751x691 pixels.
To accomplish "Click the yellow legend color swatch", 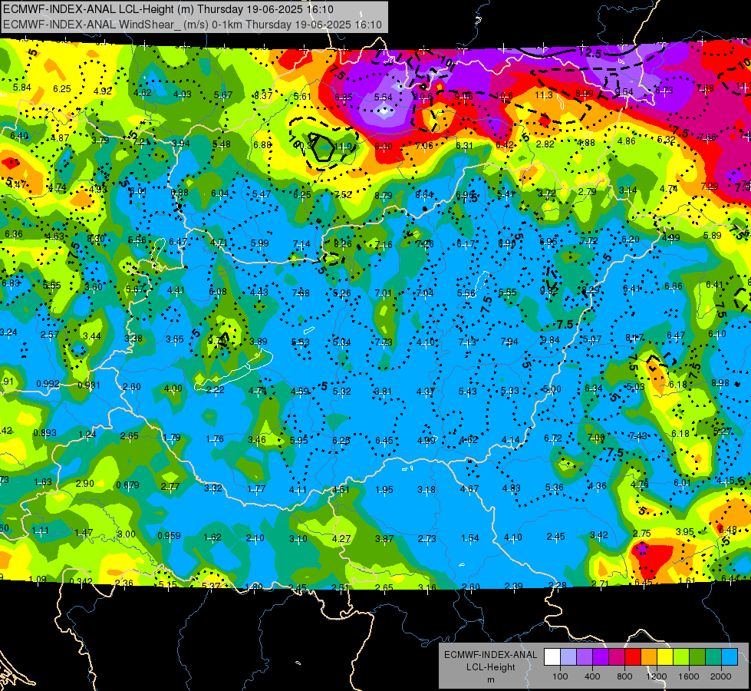I will click(x=665, y=657).
